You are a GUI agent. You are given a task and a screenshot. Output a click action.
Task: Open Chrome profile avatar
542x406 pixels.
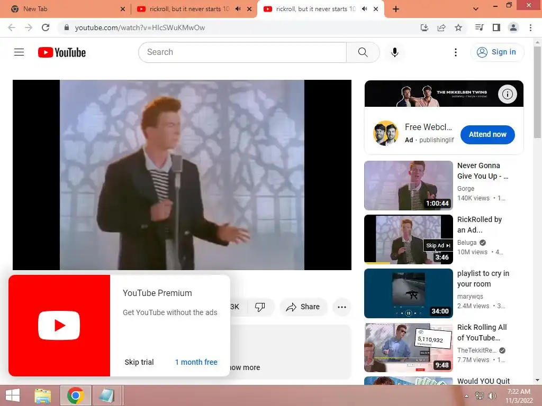point(513,27)
